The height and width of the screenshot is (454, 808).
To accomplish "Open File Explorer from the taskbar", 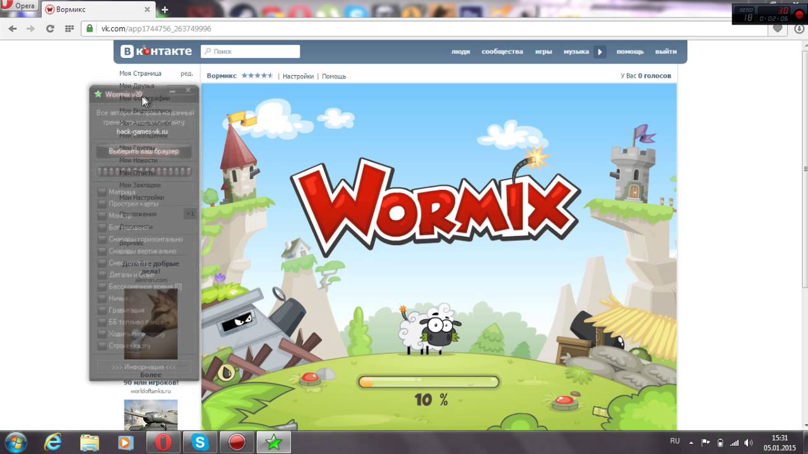I will [x=90, y=443].
